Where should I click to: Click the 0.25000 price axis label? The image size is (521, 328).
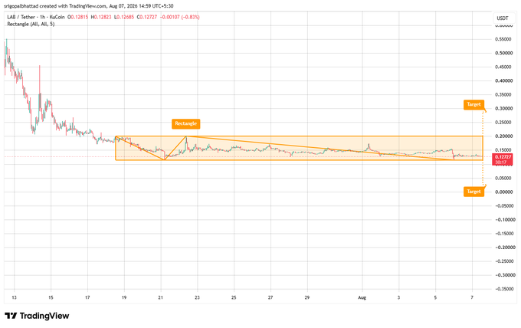click(x=503, y=123)
